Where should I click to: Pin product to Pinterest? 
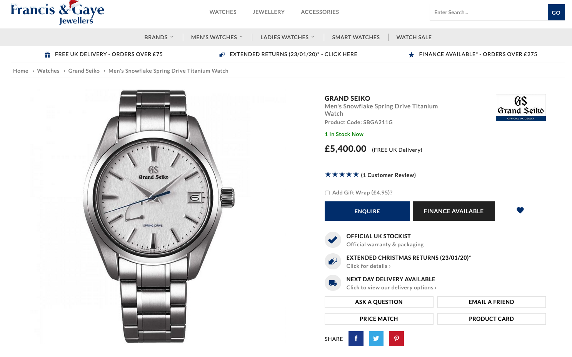[396, 339]
